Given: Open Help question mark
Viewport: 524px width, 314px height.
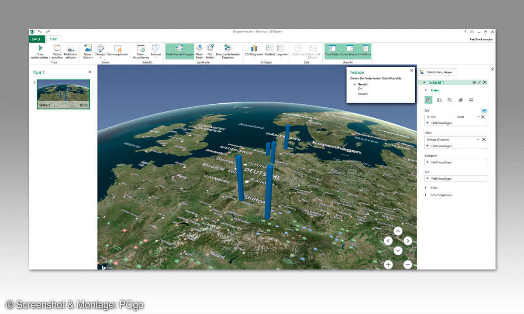Looking at the screenshot, I should pos(465,32).
